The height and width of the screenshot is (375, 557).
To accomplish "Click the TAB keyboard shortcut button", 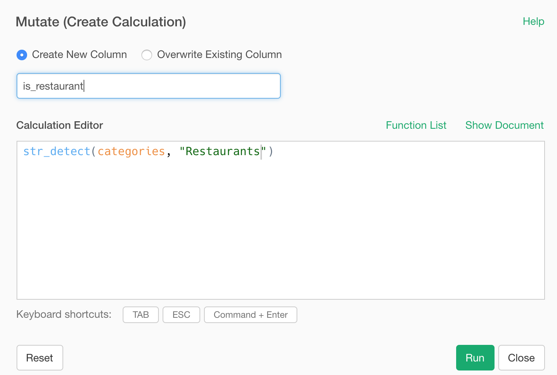I will pos(141,315).
